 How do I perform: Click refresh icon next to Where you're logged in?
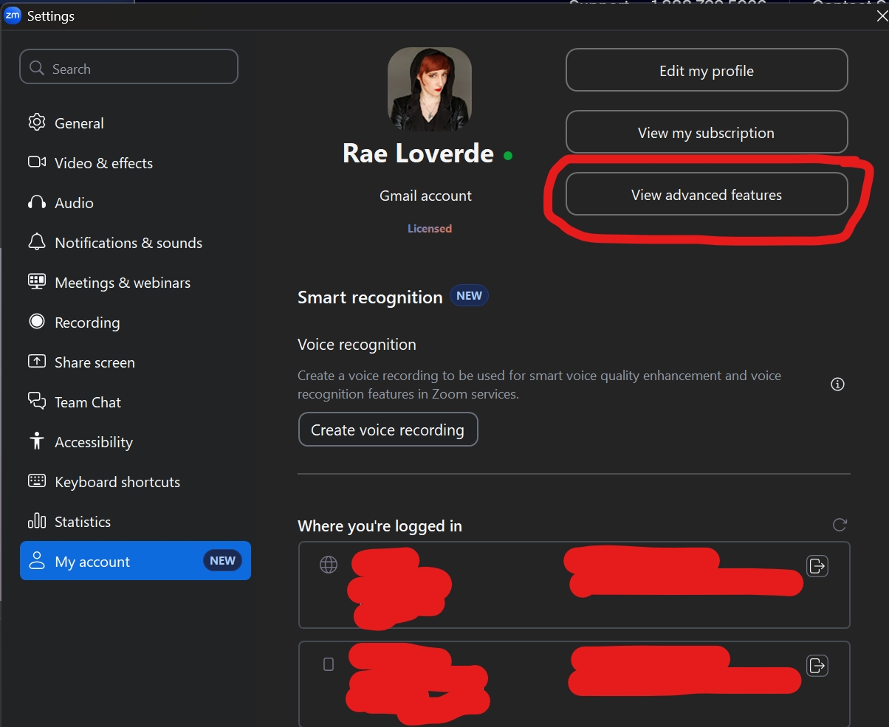click(x=839, y=525)
